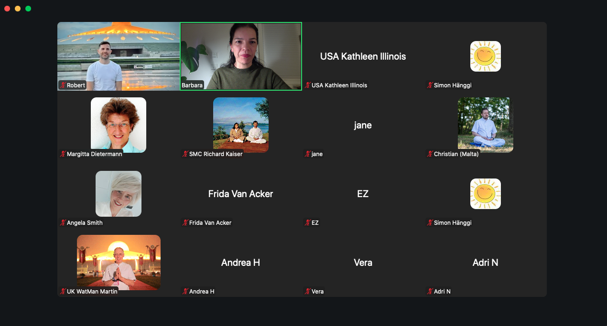Click Angela Smith's profile picture
This screenshot has width=607, height=326.
click(119, 193)
